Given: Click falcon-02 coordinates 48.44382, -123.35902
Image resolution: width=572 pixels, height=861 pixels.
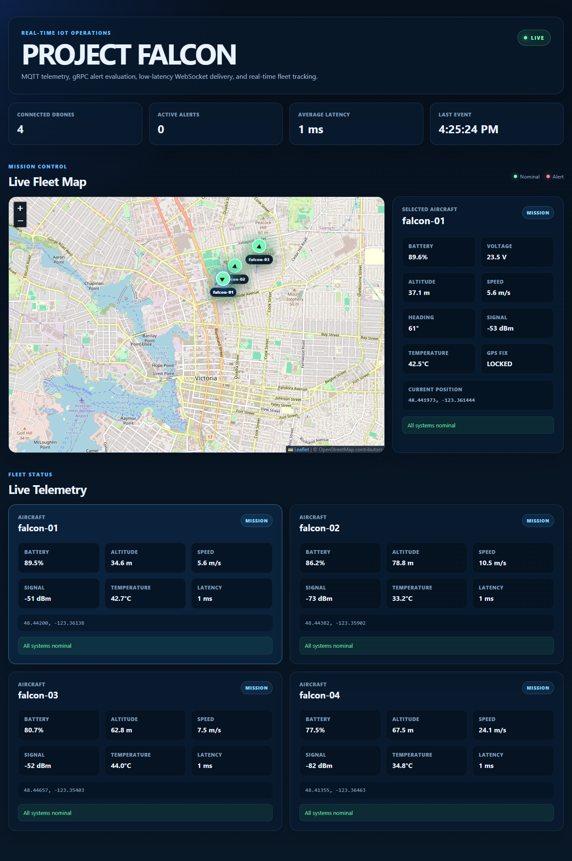Looking at the screenshot, I should 335,623.
